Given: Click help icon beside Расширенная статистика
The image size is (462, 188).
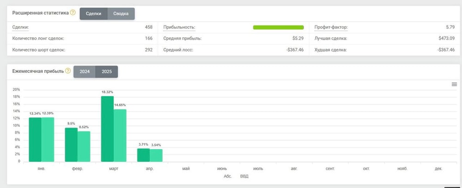Looking at the screenshot, I should pos(73,13).
